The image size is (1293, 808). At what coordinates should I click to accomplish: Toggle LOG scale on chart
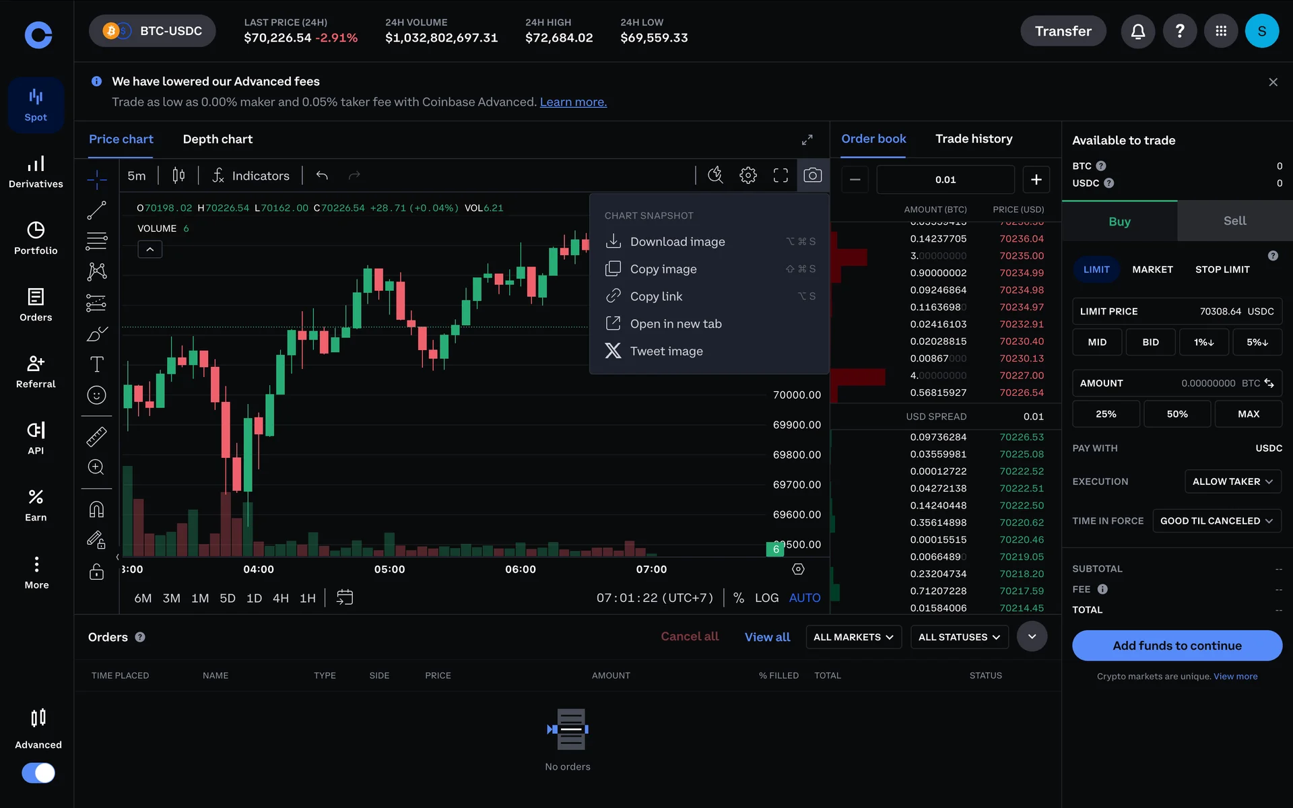coord(766,598)
